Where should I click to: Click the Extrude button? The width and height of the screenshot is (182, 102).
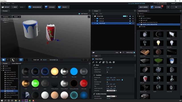[x=50, y=7]
